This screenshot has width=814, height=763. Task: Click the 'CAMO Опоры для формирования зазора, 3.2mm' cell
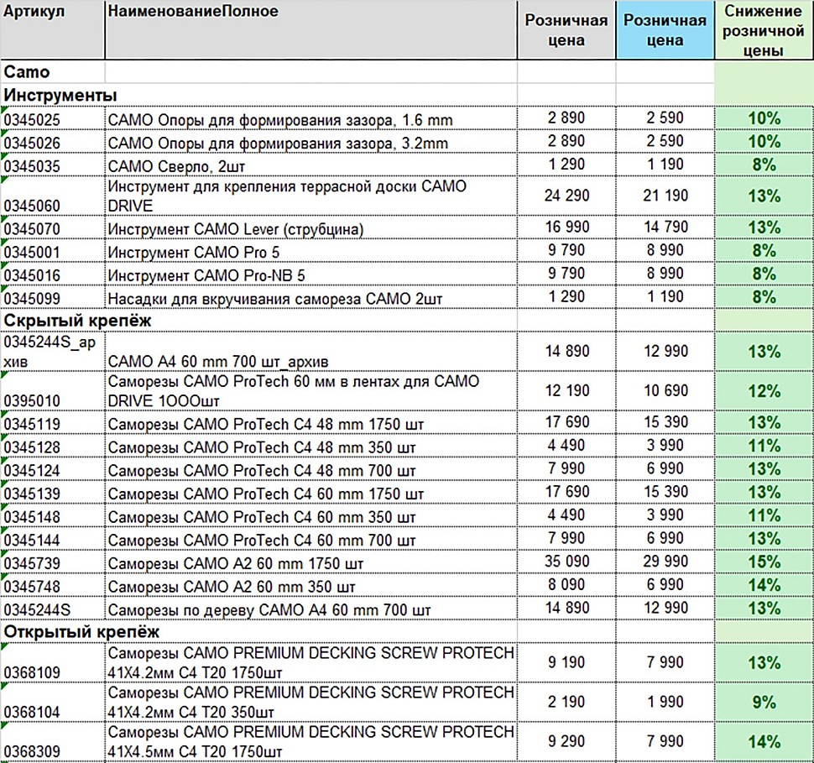(x=311, y=142)
